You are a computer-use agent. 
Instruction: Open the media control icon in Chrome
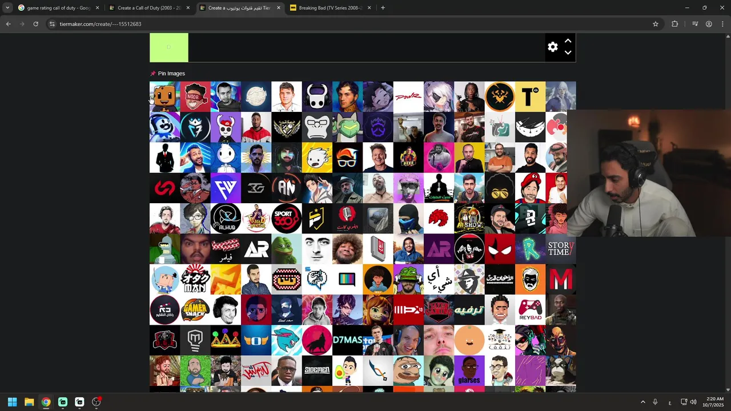pyautogui.click(x=695, y=24)
